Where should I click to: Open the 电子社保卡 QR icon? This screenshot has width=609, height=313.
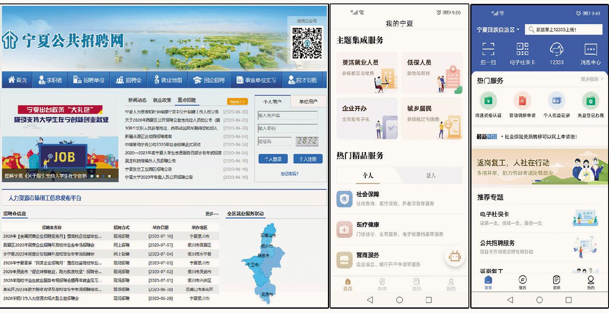coord(522,49)
